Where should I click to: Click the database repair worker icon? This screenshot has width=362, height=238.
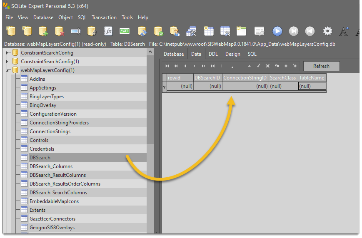pyautogui.click(x=175, y=31)
